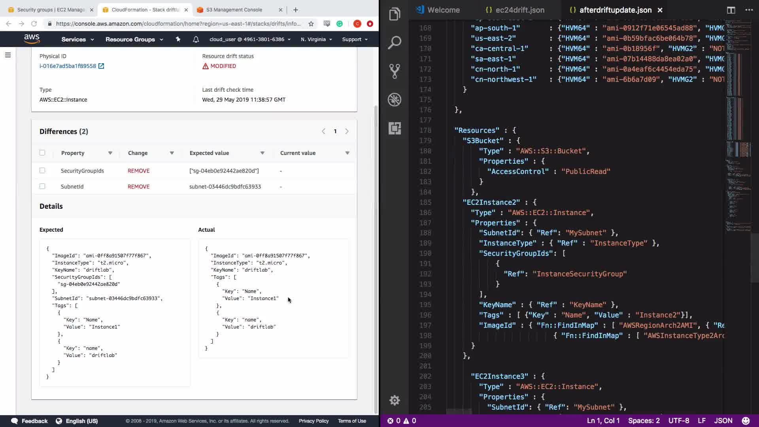759x427 pixels.
Task: Open the VS Code Search panel icon
Action: point(395,43)
